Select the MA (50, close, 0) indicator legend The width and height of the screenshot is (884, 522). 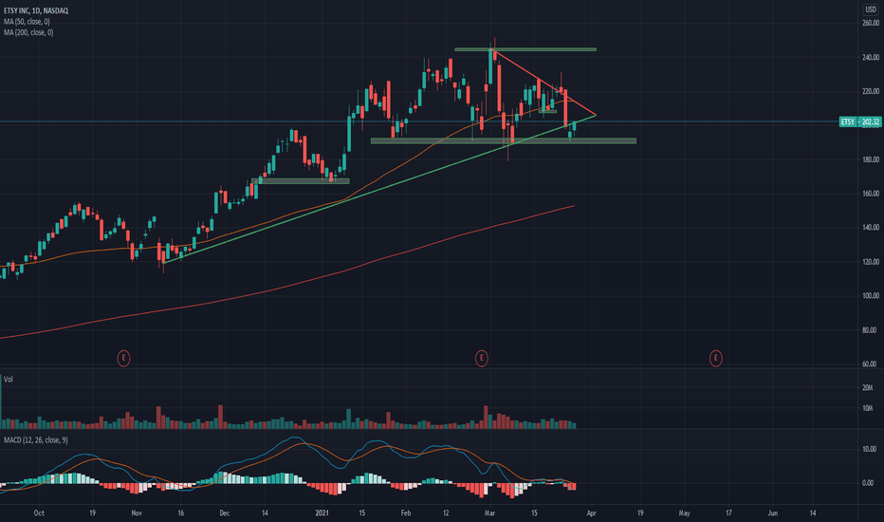click(x=27, y=22)
